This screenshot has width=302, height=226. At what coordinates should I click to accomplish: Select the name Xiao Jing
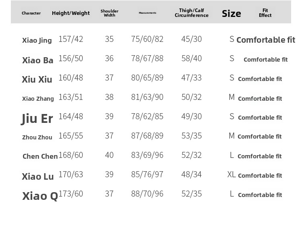pos(37,40)
